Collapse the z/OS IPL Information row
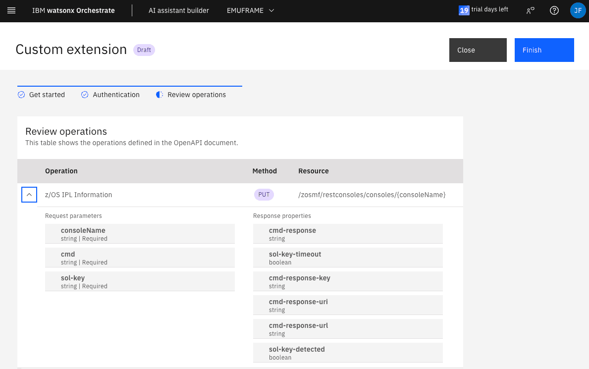 pyautogui.click(x=29, y=195)
